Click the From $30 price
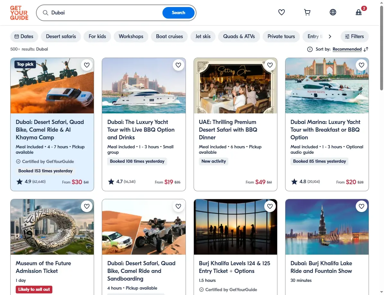This screenshot has height=295, width=384. 75,182
